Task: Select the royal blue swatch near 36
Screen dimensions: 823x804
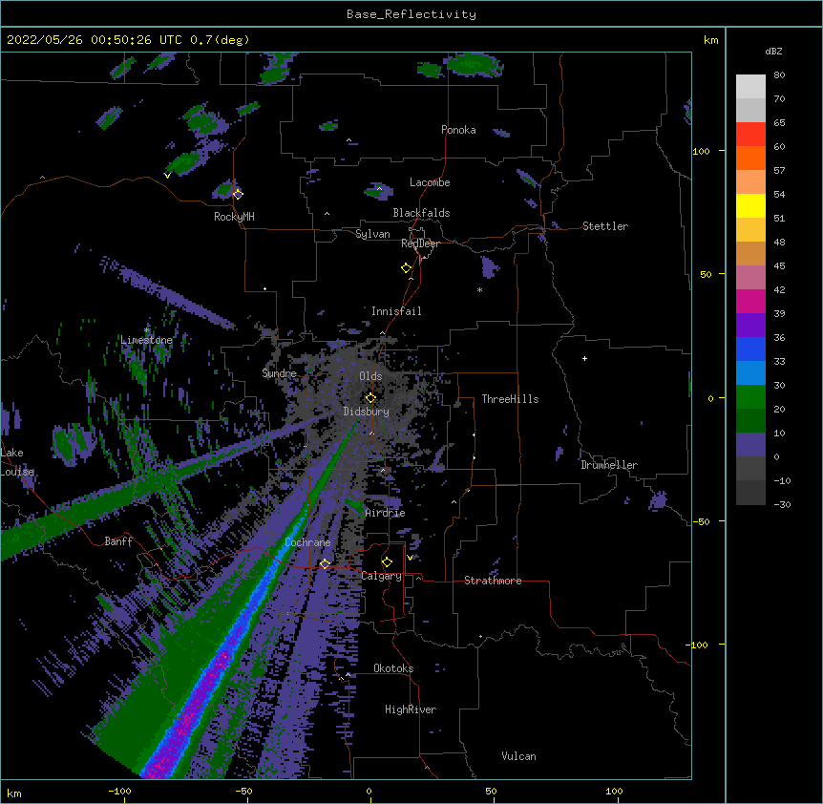Action: click(750, 349)
